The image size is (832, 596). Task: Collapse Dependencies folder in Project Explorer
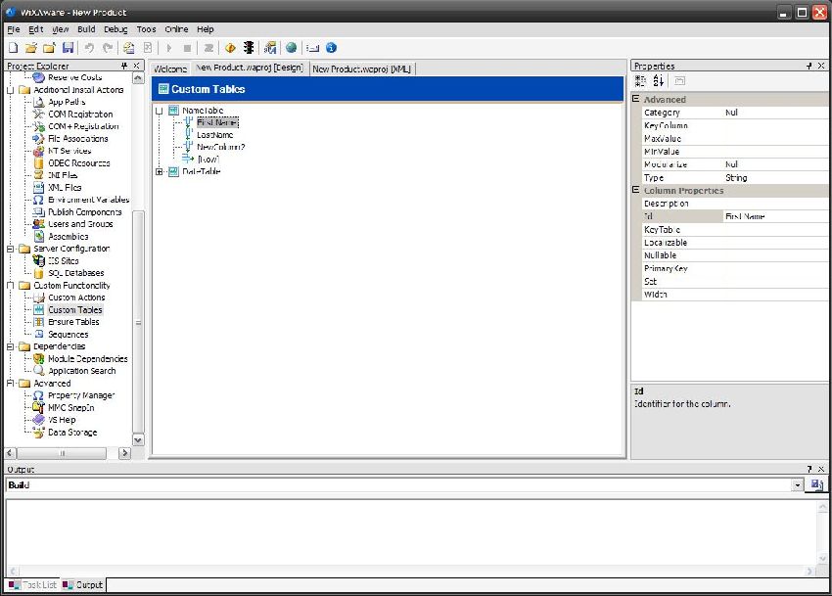(x=10, y=346)
